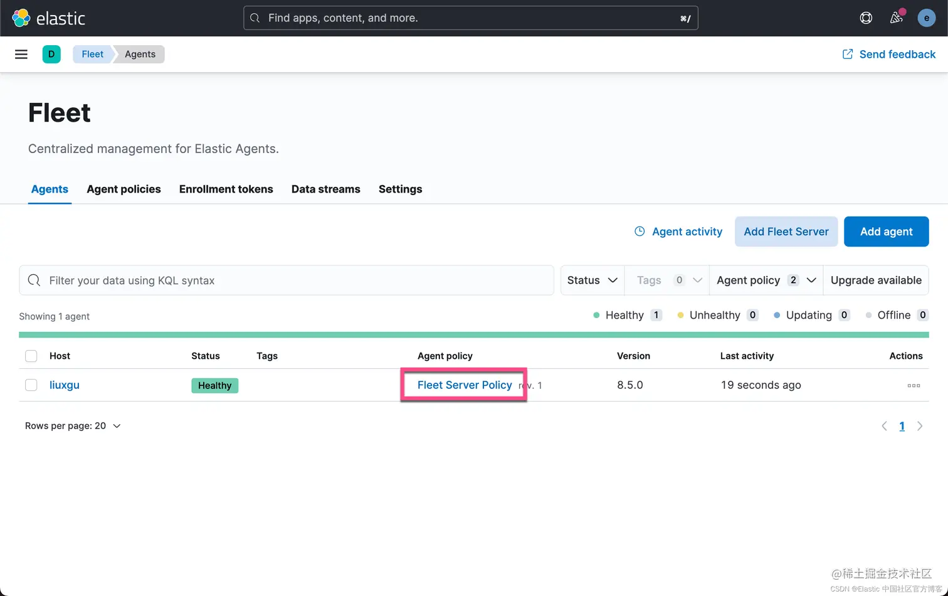Select all agents header checkbox

tap(31, 356)
